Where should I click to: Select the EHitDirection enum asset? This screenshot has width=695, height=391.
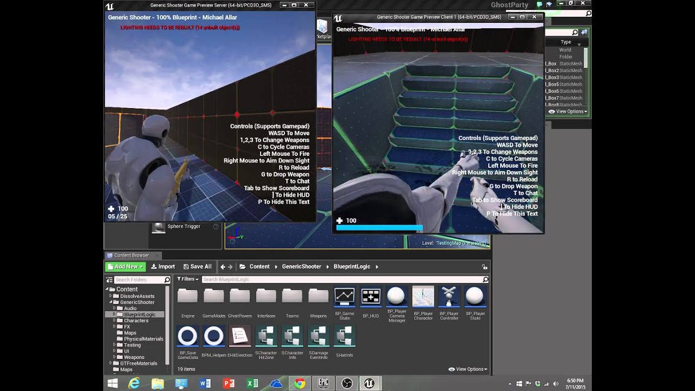coord(240,342)
